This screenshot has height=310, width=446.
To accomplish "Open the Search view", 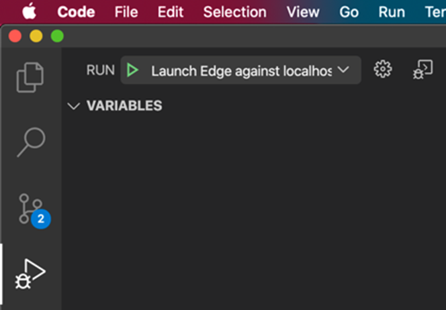I will 31,142.
